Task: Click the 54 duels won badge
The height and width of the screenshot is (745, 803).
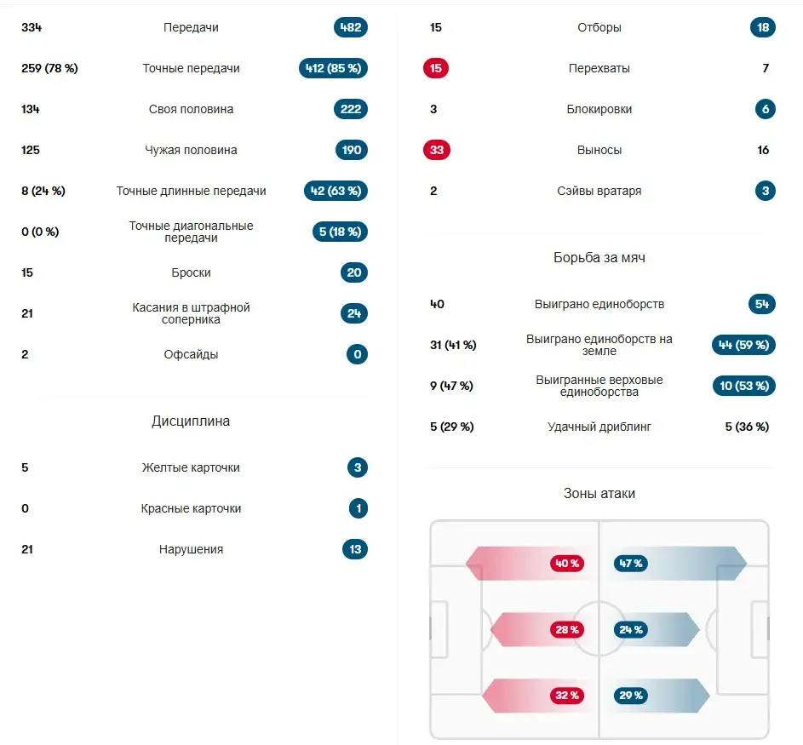Action: (x=762, y=304)
